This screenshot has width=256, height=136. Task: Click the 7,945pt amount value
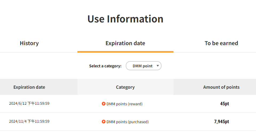[x=222, y=122]
